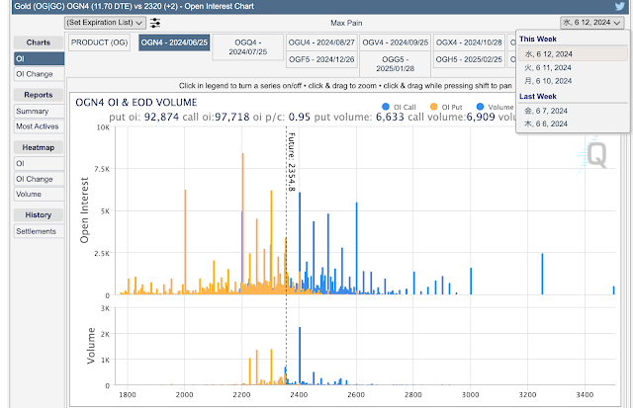This screenshot has width=633, height=408.
Task: Open the Volume heatmap
Action: coord(40,195)
